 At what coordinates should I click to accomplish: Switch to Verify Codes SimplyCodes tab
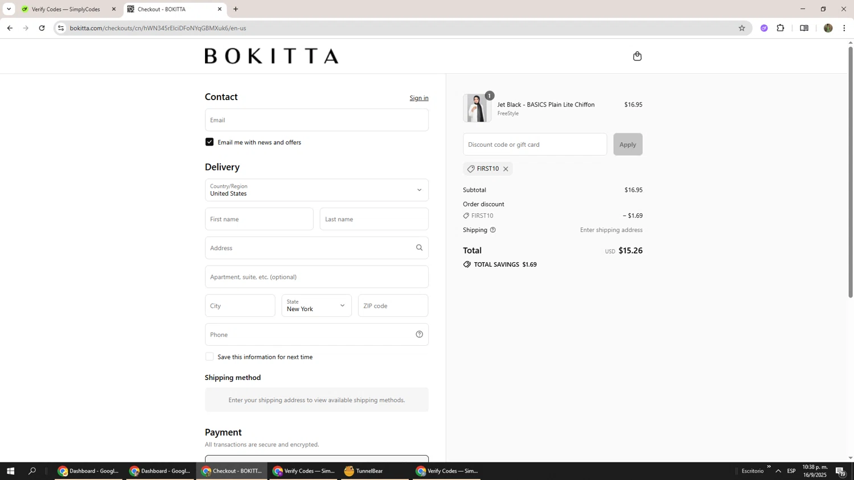pyautogui.click(x=67, y=9)
